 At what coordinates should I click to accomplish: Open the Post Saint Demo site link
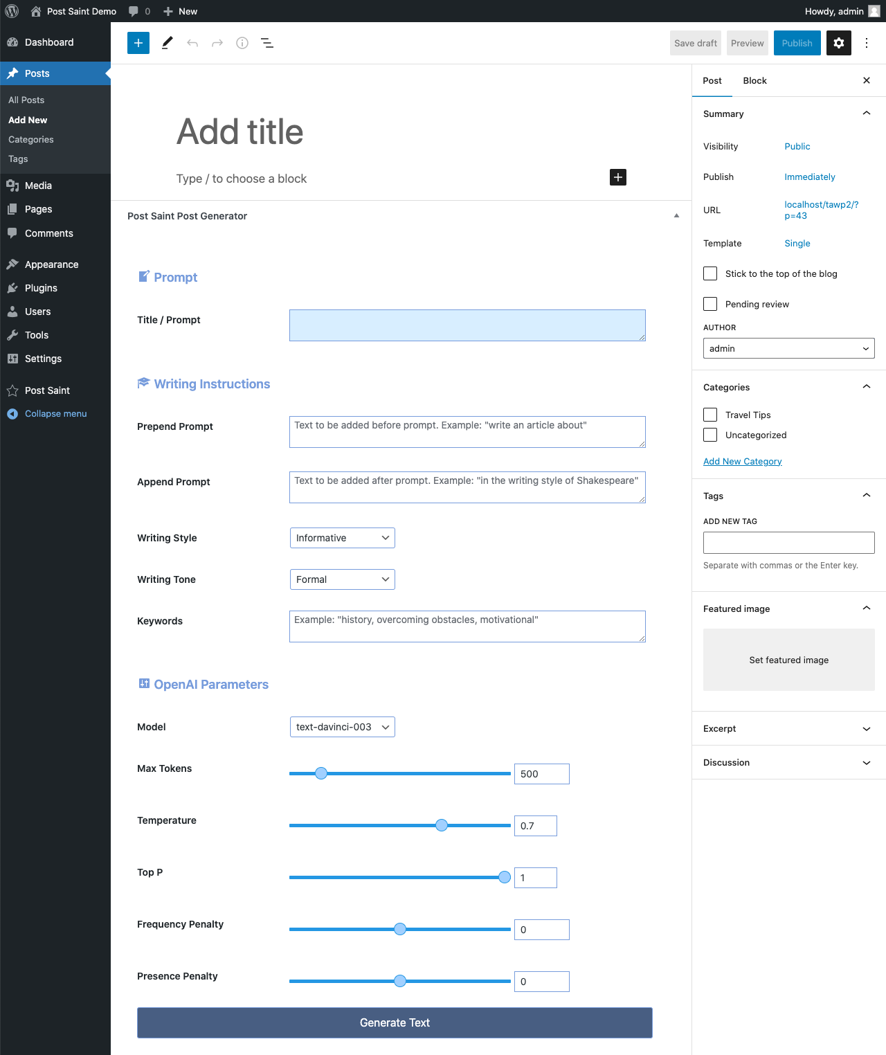click(x=73, y=11)
